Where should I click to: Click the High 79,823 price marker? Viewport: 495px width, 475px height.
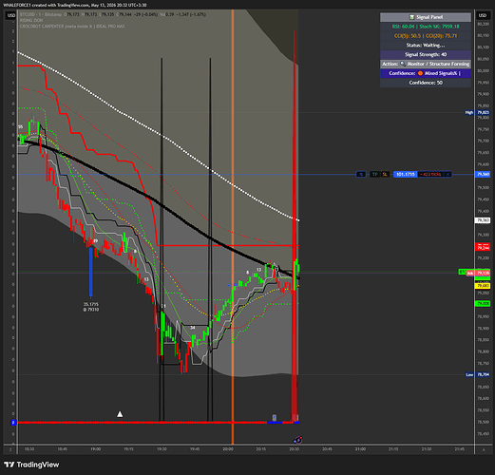point(478,112)
